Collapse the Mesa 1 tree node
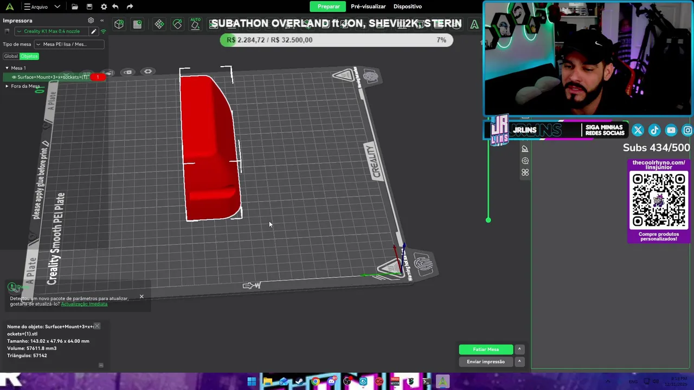 coord(7,68)
